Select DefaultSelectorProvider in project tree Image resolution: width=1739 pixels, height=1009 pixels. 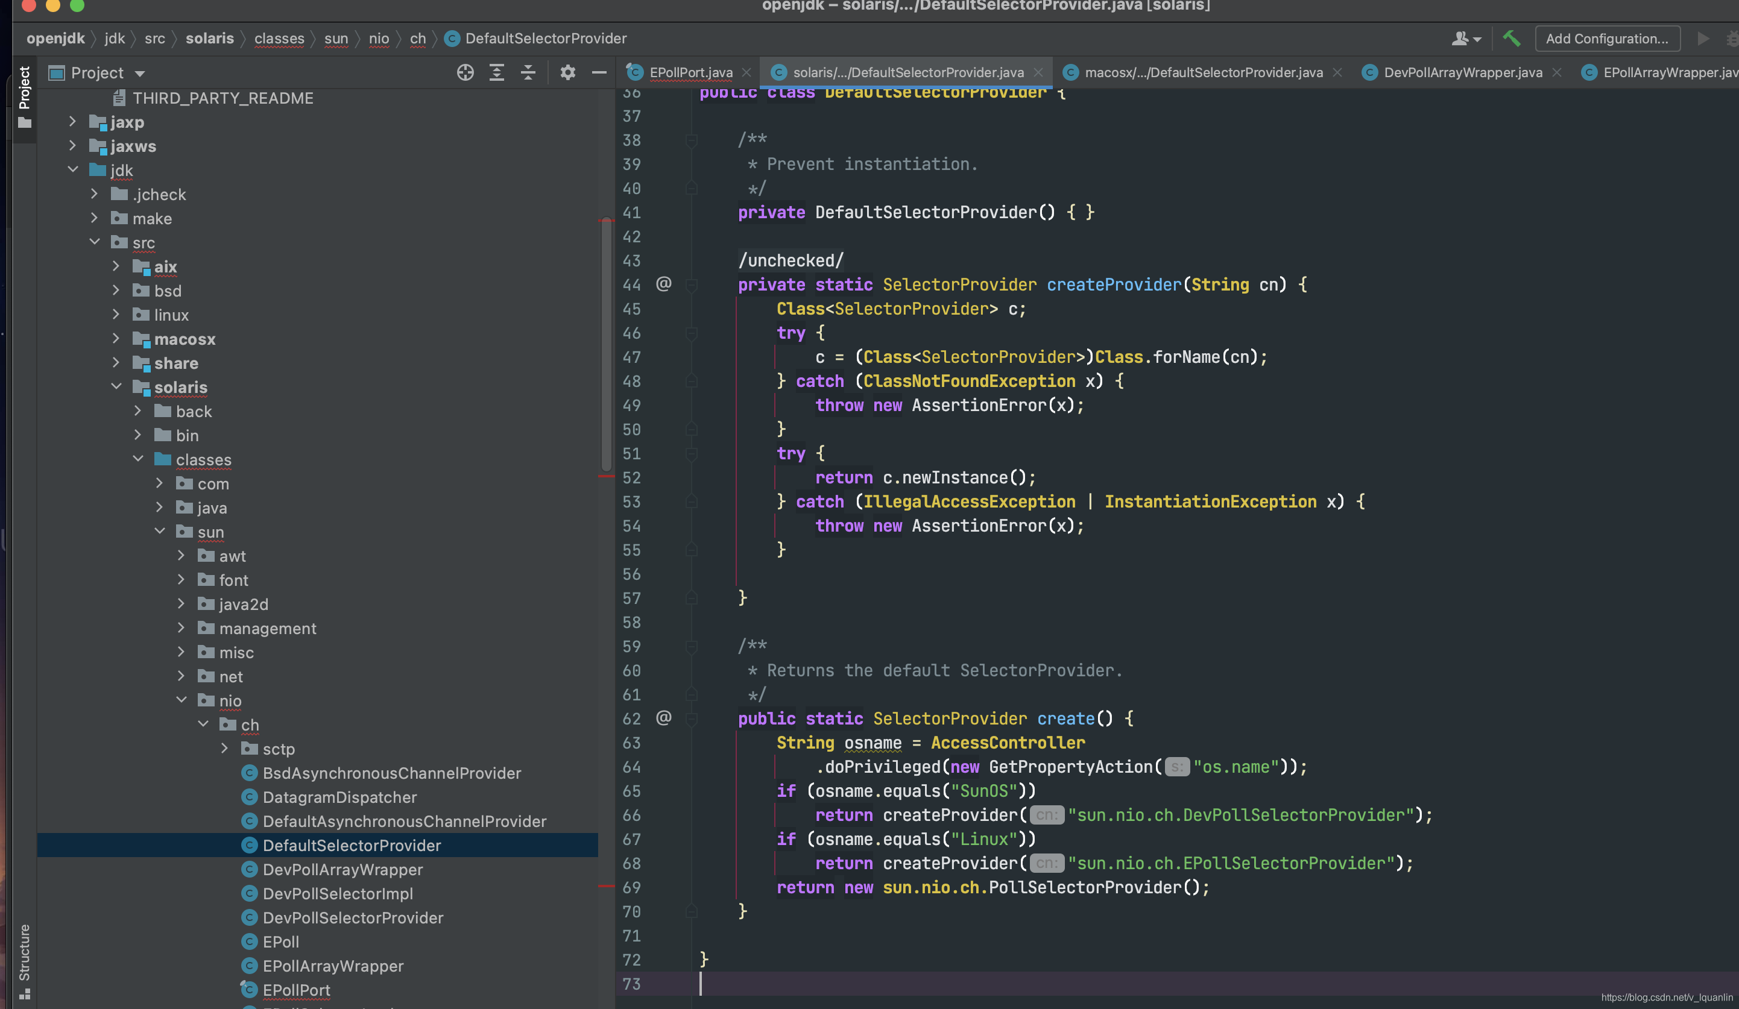(317, 845)
